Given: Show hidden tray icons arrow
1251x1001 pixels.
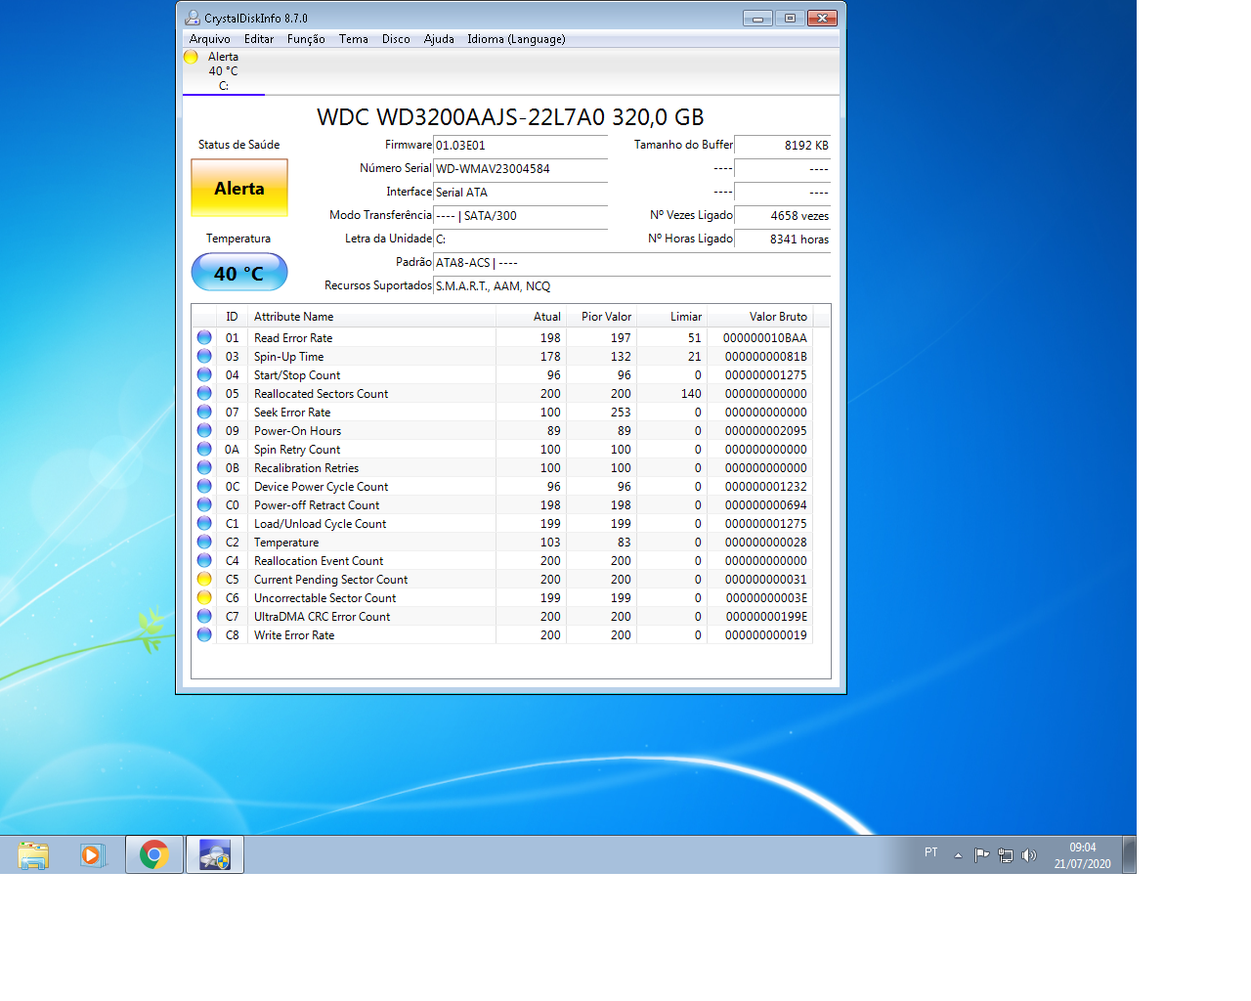Looking at the screenshot, I should click(958, 855).
